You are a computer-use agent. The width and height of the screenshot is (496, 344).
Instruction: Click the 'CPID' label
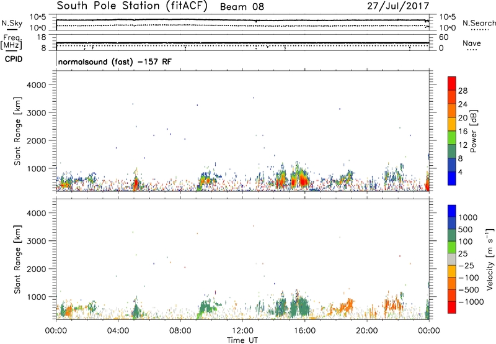(14, 59)
